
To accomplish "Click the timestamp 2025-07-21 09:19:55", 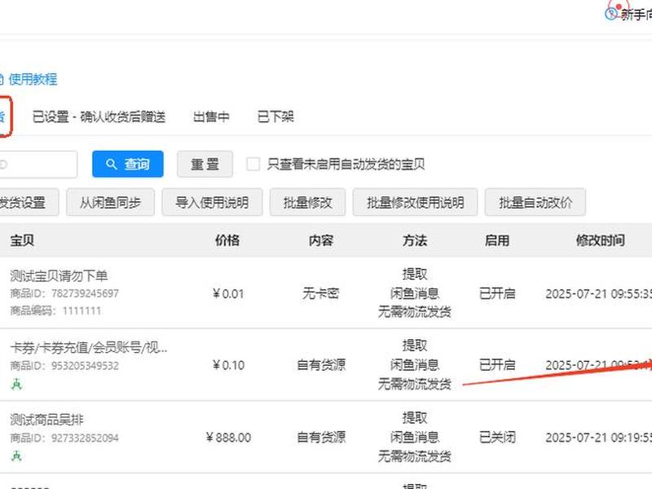I will point(599,438).
